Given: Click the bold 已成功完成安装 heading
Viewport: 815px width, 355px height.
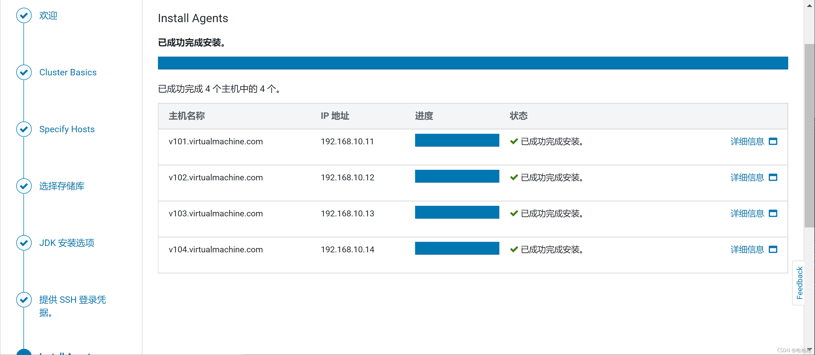Looking at the screenshot, I should [192, 43].
